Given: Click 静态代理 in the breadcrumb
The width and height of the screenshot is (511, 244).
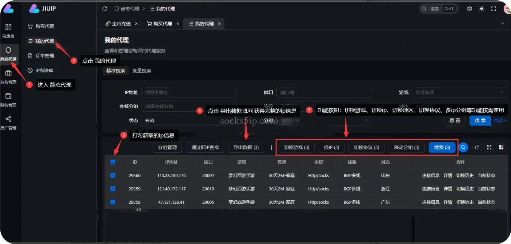Looking at the screenshot, I should tap(128, 8).
